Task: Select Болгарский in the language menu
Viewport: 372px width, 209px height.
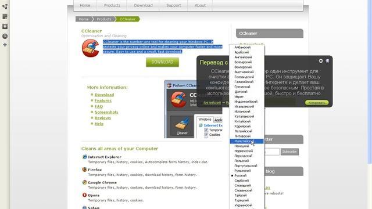Action: coord(246,62)
